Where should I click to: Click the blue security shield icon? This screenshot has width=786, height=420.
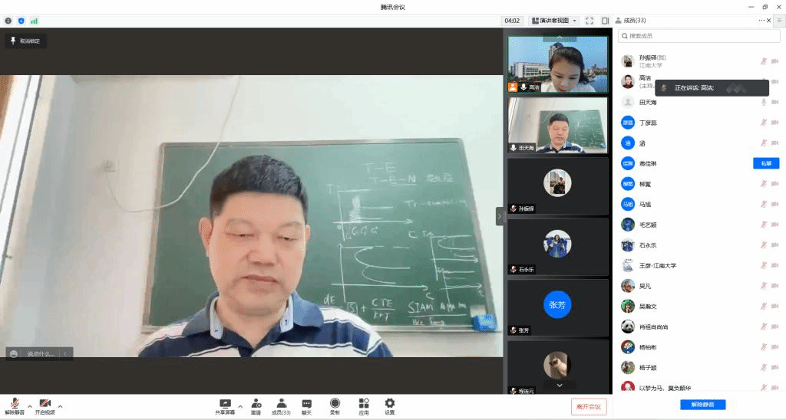(21, 21)
